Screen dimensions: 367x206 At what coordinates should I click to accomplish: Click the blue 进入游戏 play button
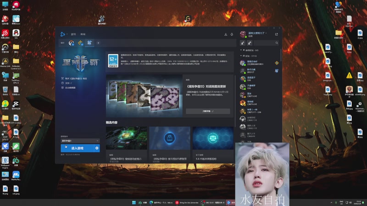77,148
